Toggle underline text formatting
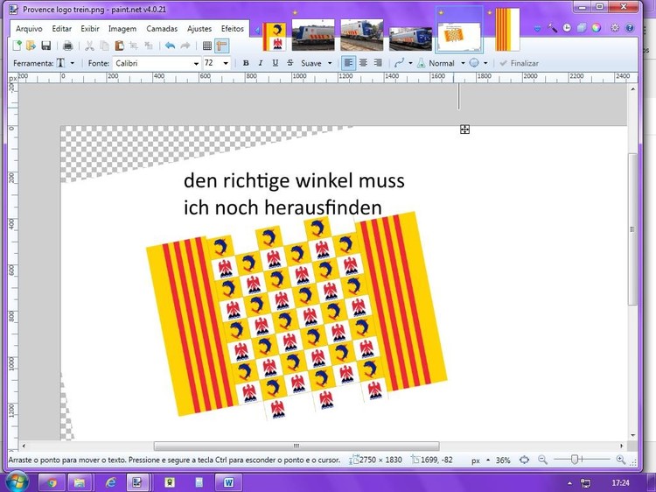This screenshot has width=656, height=492. point(275,63)
